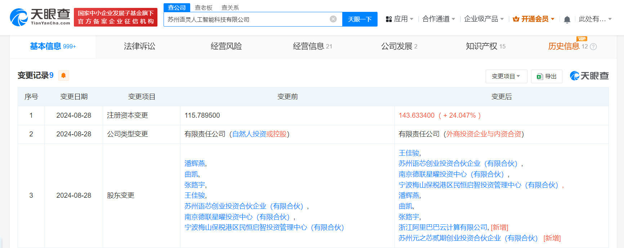Viewport: 624px width, 248px height.
Task: Open the 知识产权 tab
Action: coord(486,46)
